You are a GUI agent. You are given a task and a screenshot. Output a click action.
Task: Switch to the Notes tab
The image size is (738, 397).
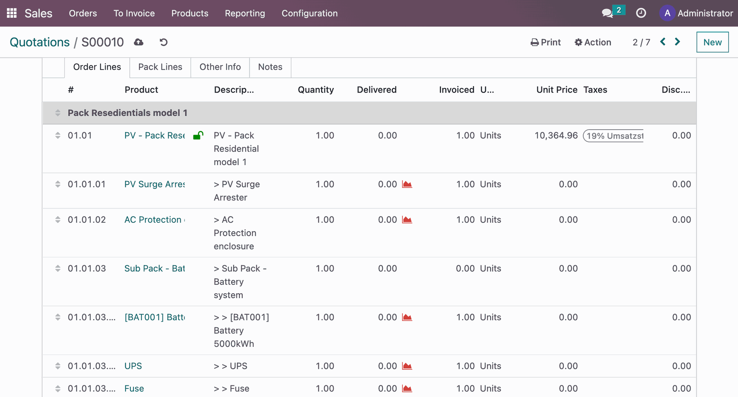click(x=270, y=67)
